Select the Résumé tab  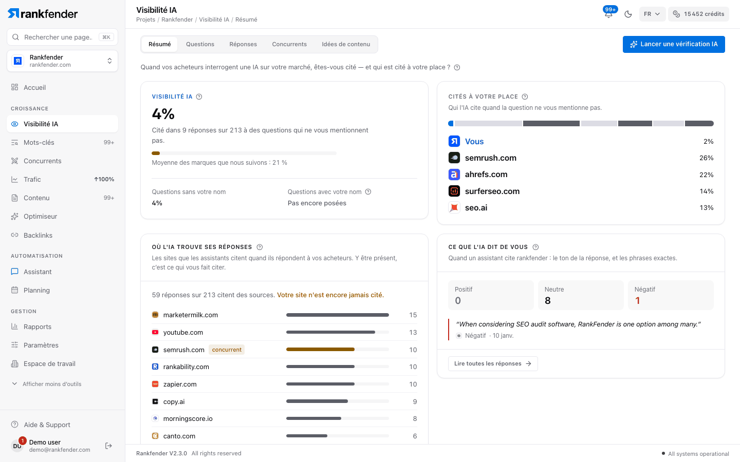click(x=160, y=44)
